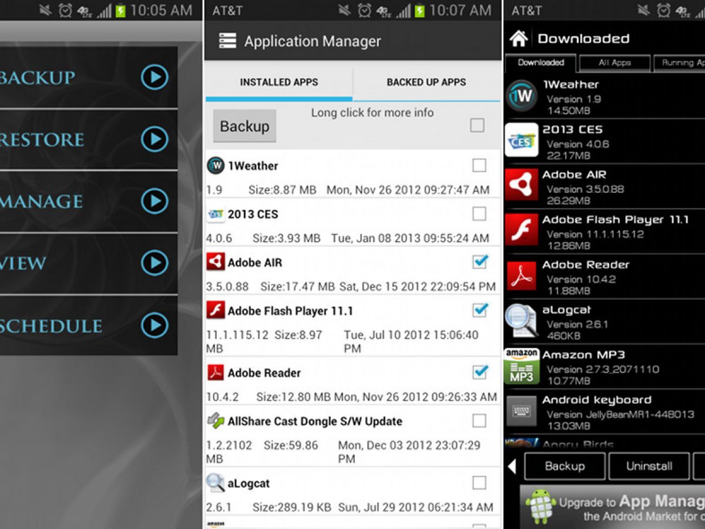The width and height of the screenshot is (705, 529).
Task: Expand the Manage option arrow
Action: (x=155, y=202)
